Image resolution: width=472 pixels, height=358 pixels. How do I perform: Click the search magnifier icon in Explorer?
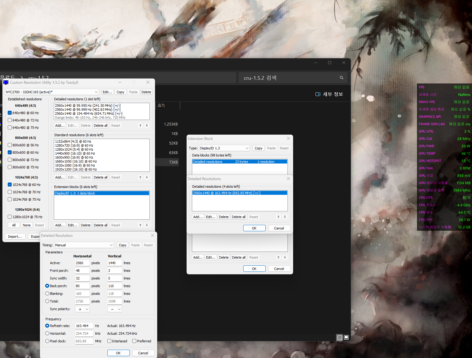341,78
